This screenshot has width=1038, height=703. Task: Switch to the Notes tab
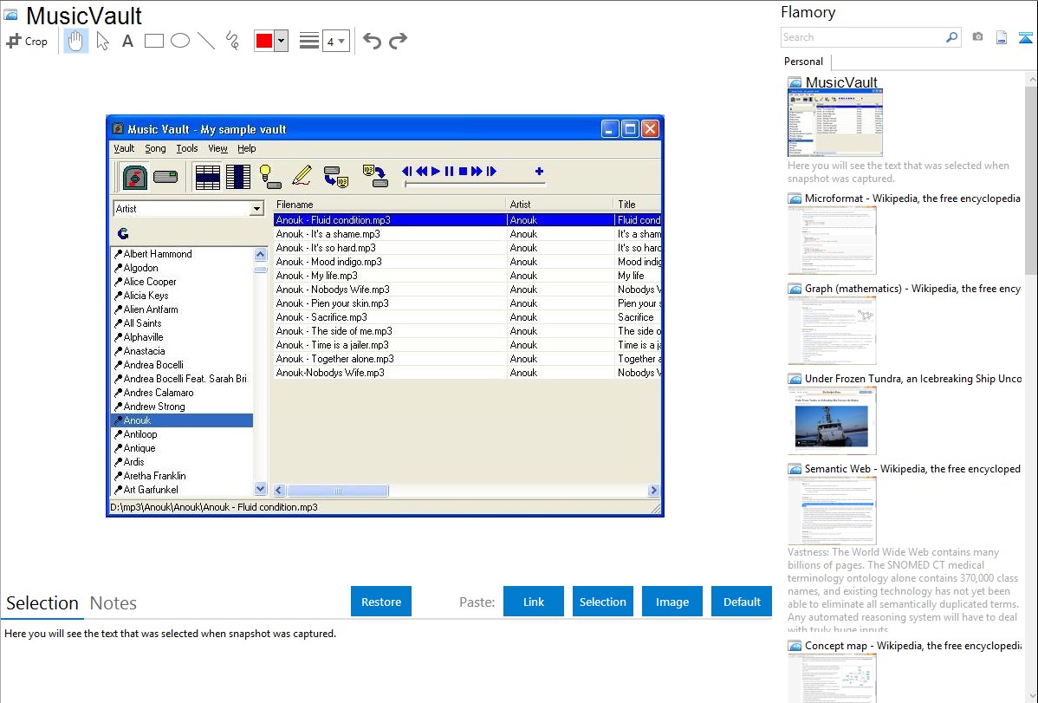click(114, 603)
